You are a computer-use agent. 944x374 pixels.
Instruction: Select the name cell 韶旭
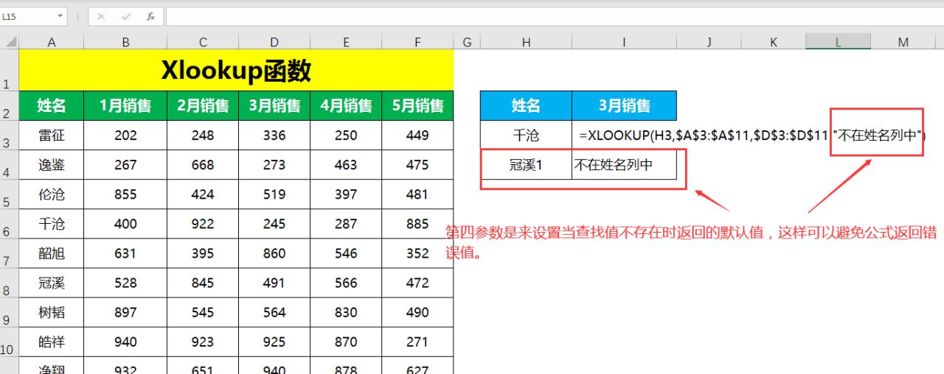coord(52,253)
